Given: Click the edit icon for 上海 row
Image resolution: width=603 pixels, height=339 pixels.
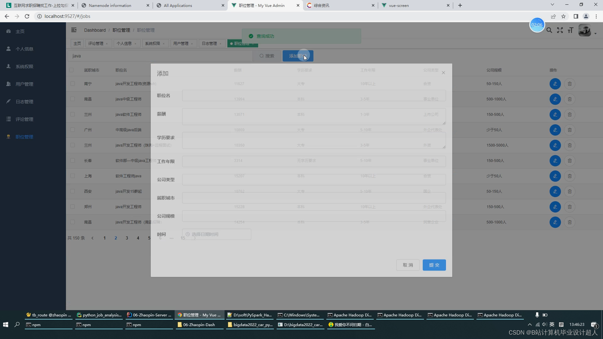Looking at the screenshot, I should point(555,176).
